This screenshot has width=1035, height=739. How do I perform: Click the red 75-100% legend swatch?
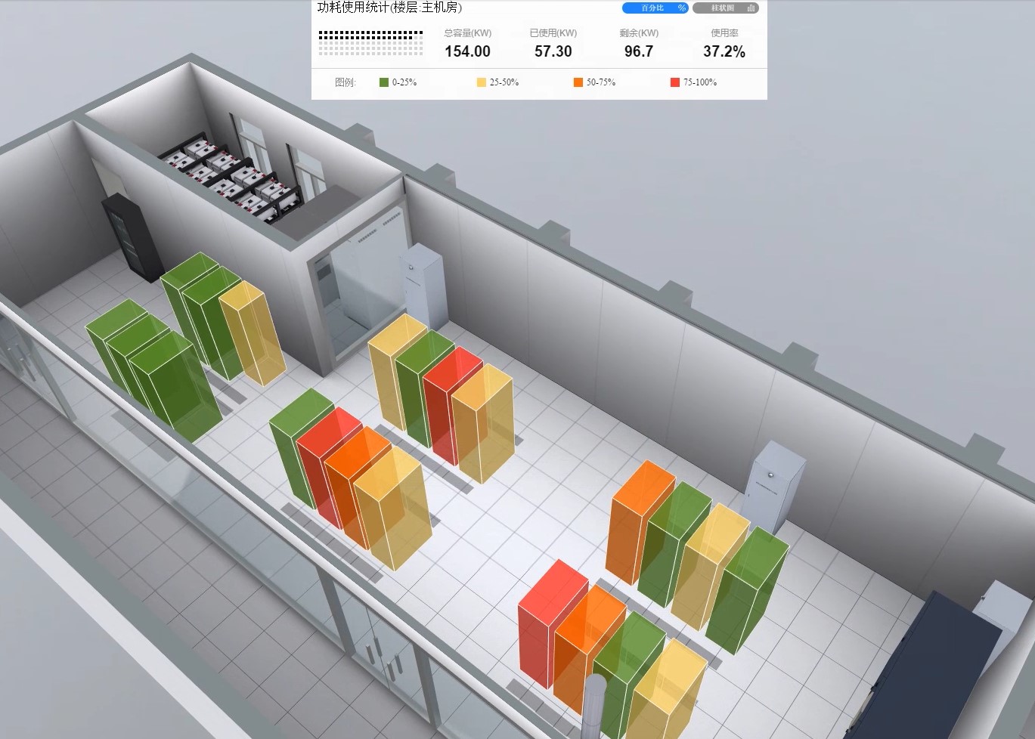click(x=675, y=82)
